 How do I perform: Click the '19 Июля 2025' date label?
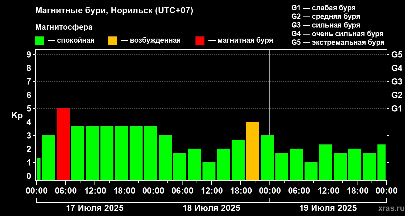328,208
